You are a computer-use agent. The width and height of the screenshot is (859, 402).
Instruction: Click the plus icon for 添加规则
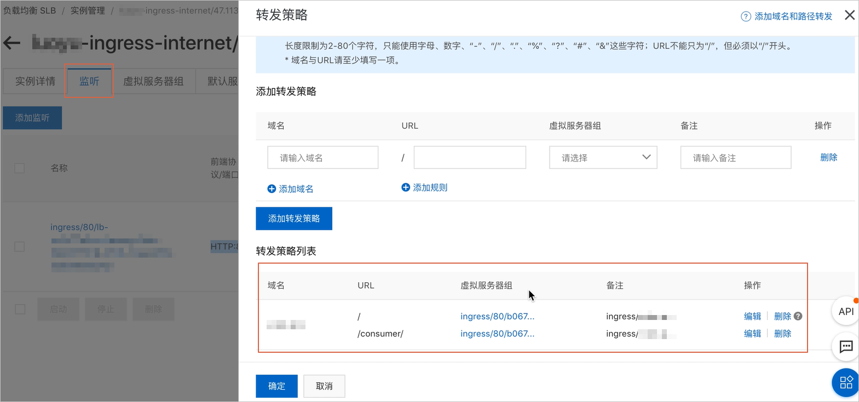point(406,188)
